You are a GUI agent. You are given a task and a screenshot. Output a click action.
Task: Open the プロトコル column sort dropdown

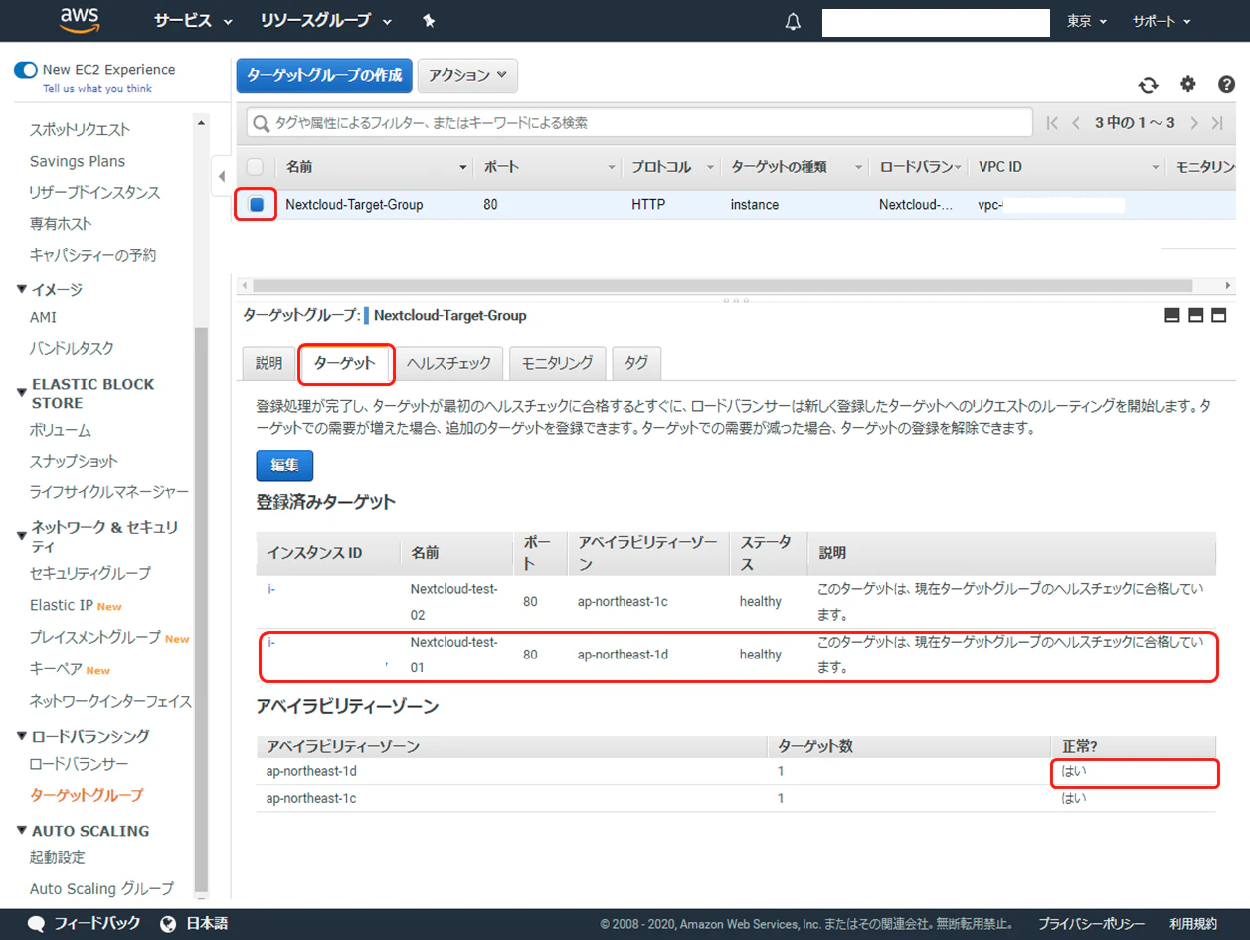[x=712, y=167]
